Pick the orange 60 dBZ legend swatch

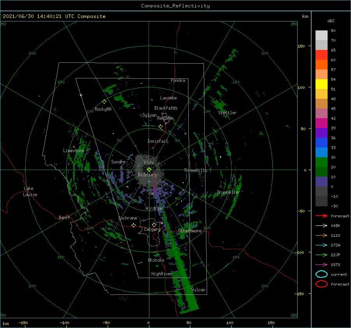coord(321,64)
